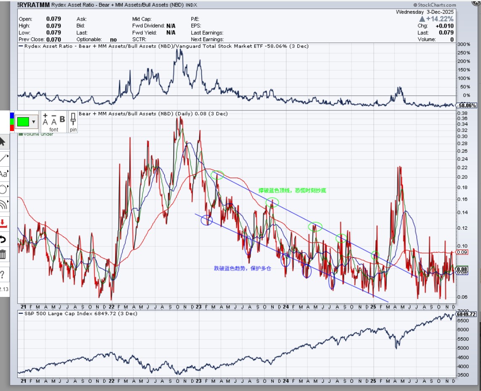
Task: Increase font size with plus A
Action: click(46, 120)
